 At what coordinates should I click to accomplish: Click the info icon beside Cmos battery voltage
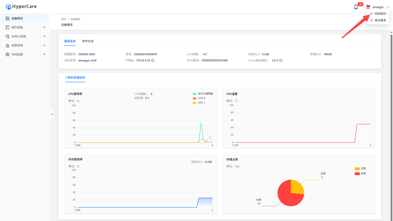281,60
